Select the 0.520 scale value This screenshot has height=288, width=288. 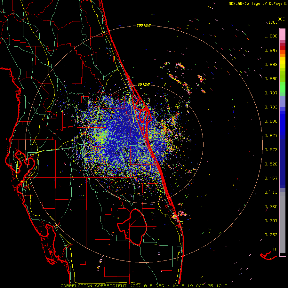[x=271, y=164]
